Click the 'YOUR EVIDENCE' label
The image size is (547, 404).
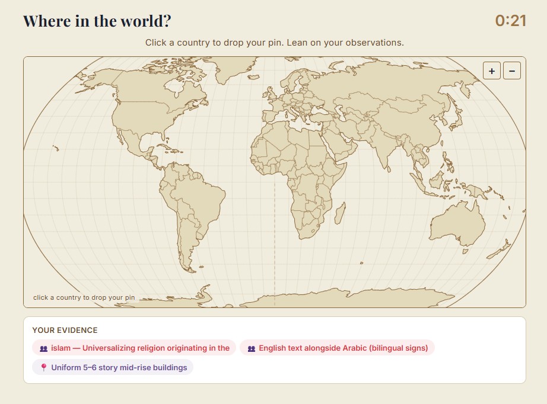[65, 330]
